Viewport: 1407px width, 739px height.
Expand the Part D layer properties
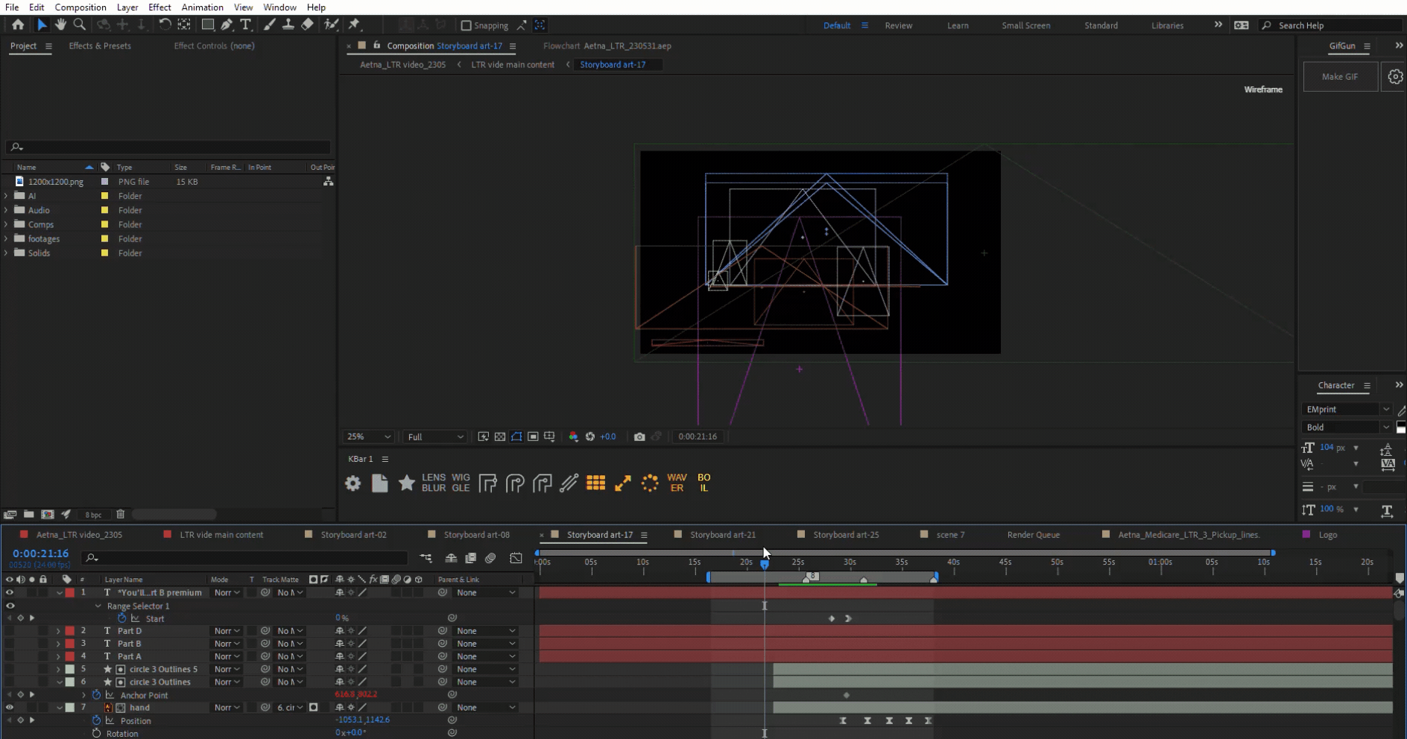click(58, 631)
